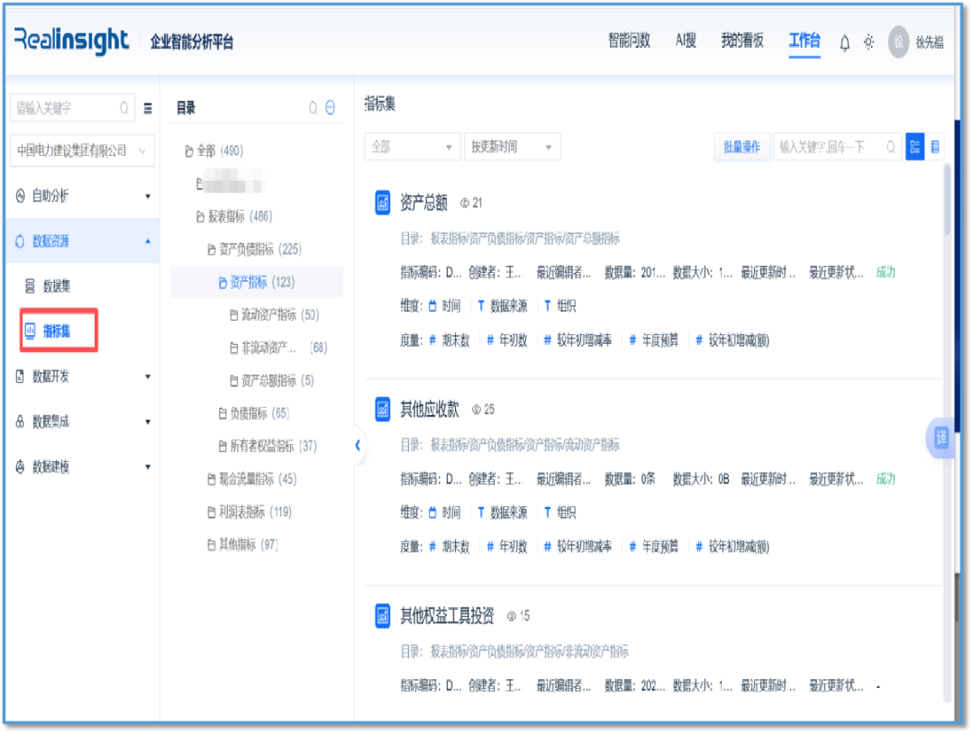Select the 利润表指标 (119) folder
Screen dimensions: 973x734
pos(250,512)
